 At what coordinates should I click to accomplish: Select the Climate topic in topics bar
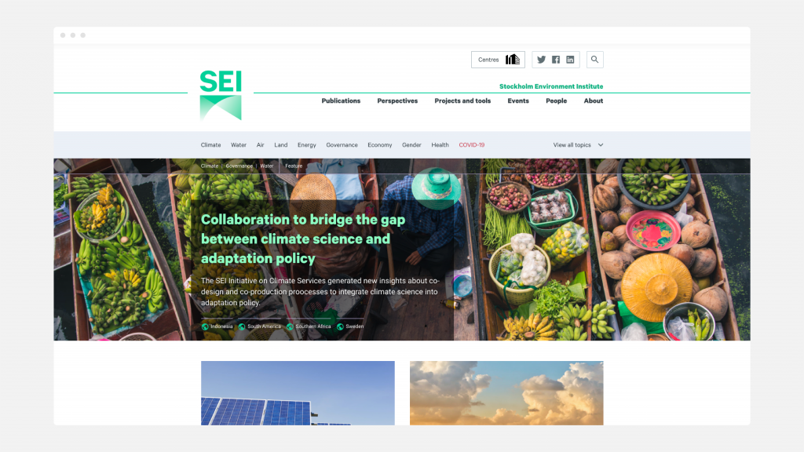[210, 145]
